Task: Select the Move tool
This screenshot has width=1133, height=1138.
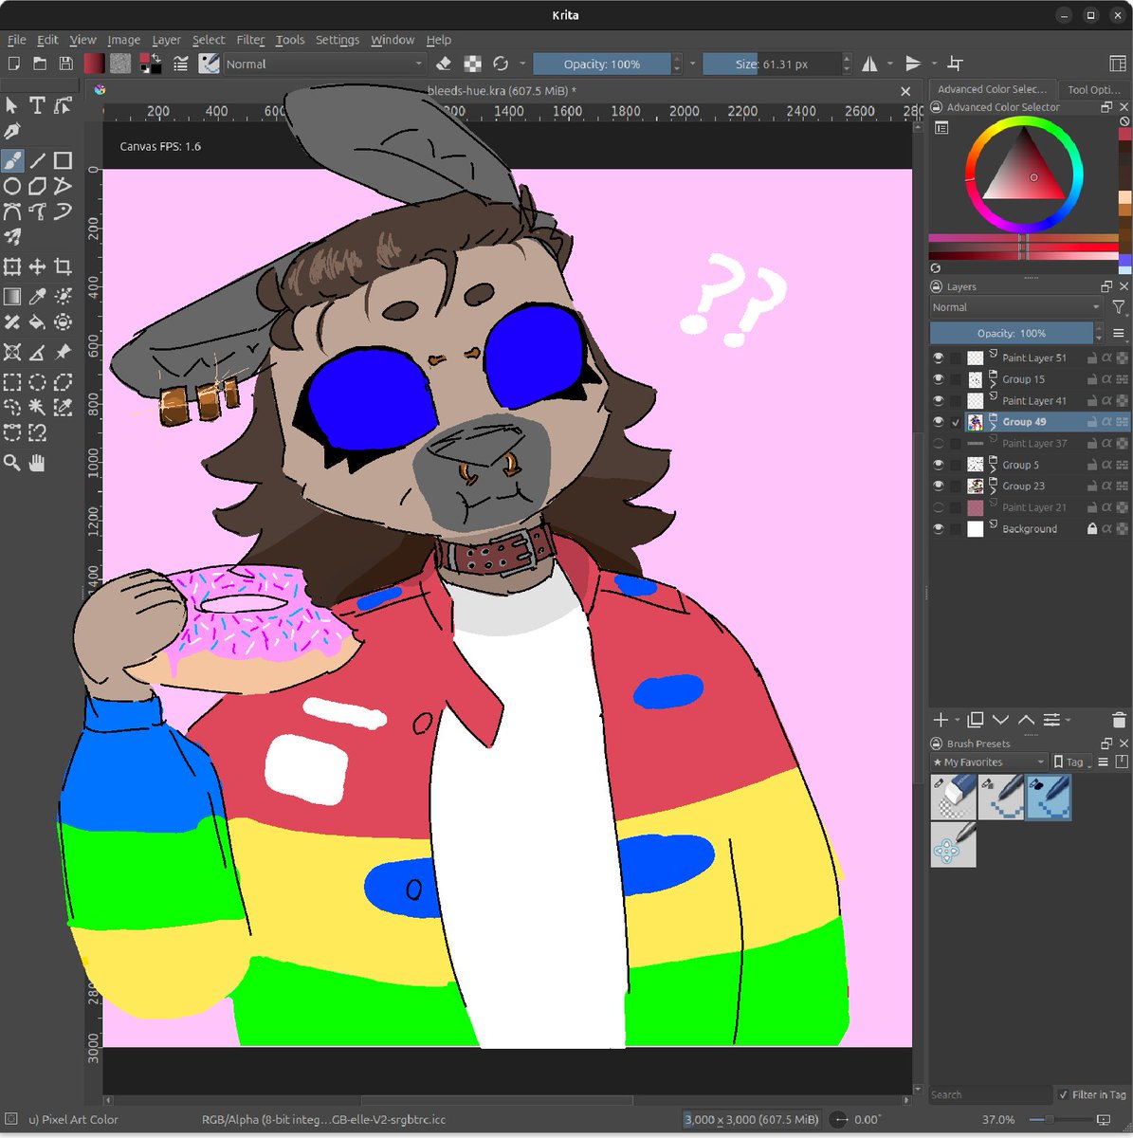Action: [x=37, y=266]
